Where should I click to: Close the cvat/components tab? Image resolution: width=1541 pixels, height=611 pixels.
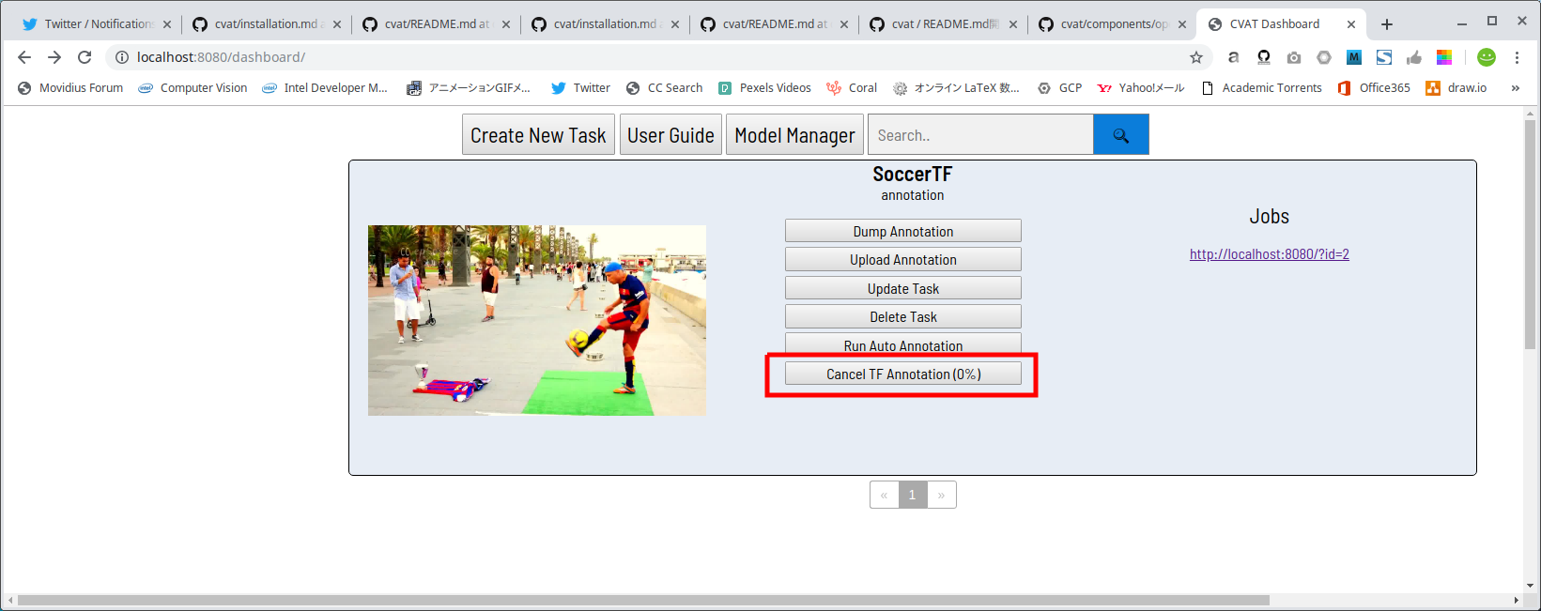[1182, 24]
